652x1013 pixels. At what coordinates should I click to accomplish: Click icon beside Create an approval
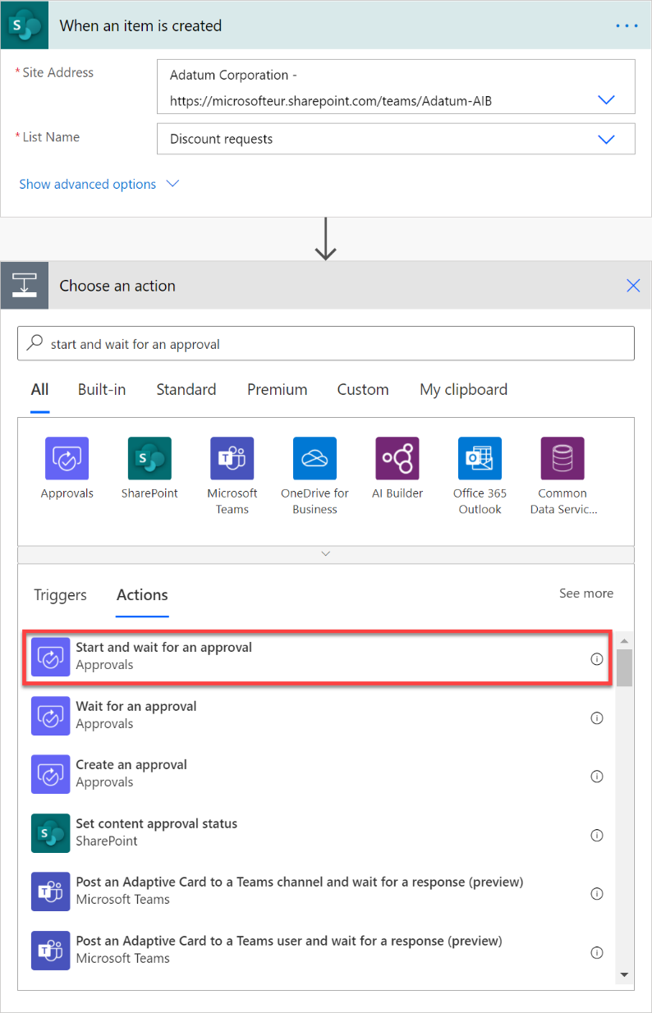pos(50,774)
